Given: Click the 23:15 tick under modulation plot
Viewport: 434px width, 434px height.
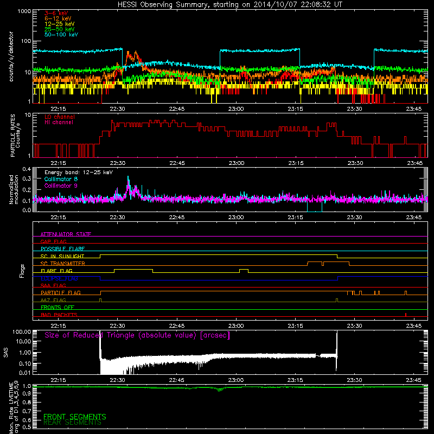Looking at the screenshot, I should (295, 218).
